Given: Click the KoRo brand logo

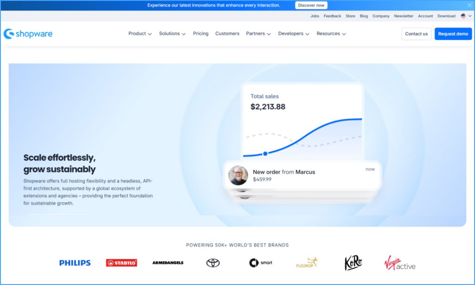Looking at the screenshot, I should (x=353, y=262).
